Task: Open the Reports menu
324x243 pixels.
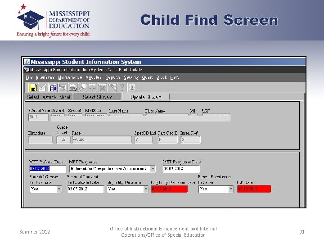Action: coord(113,77)
